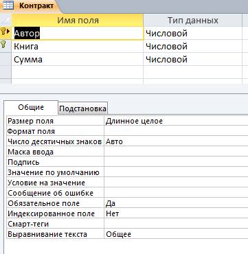Switch to the Подстановка tab
This screenshot has height=254, width=248.
click(82, 108)
